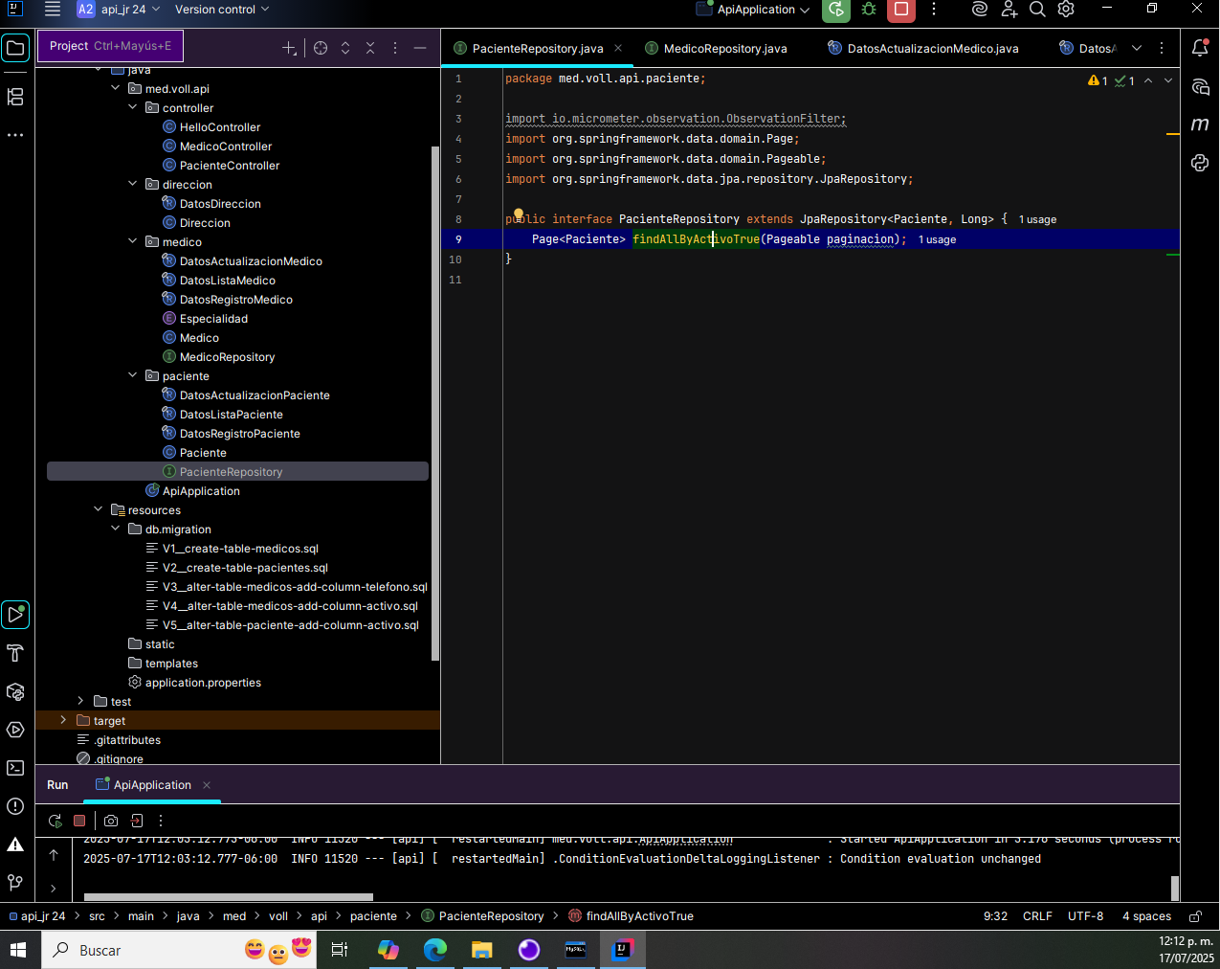Open Search Everywhere magnifier

1037,10
